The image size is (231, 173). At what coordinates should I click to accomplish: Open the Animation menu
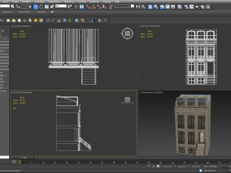39,1
